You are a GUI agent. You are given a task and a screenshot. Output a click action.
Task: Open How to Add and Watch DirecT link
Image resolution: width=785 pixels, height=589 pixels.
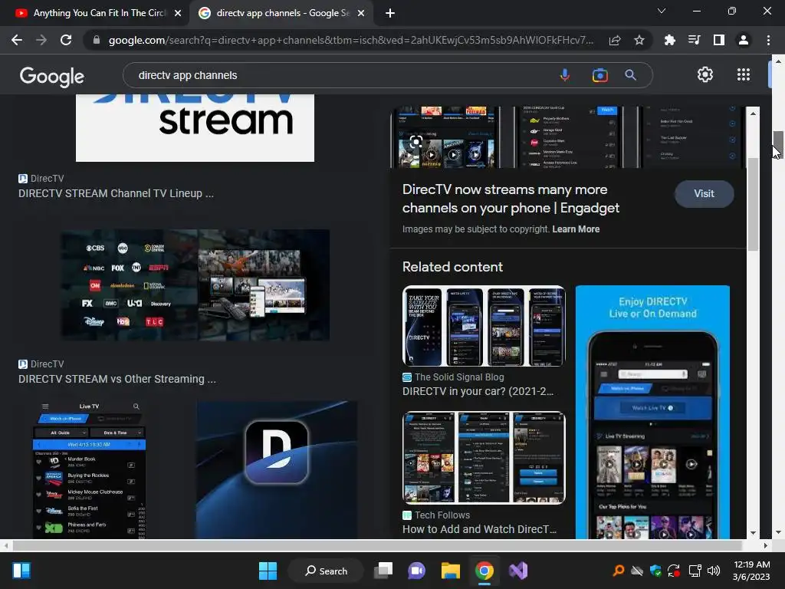[x=479, y=529]
